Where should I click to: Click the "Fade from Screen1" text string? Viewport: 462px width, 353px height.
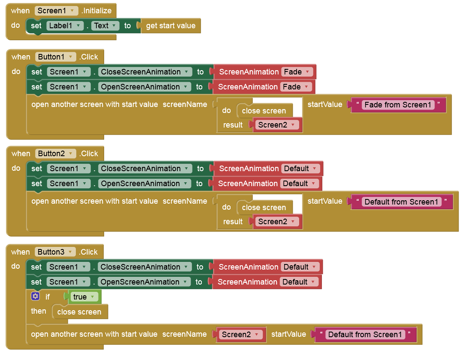[398, 105]
